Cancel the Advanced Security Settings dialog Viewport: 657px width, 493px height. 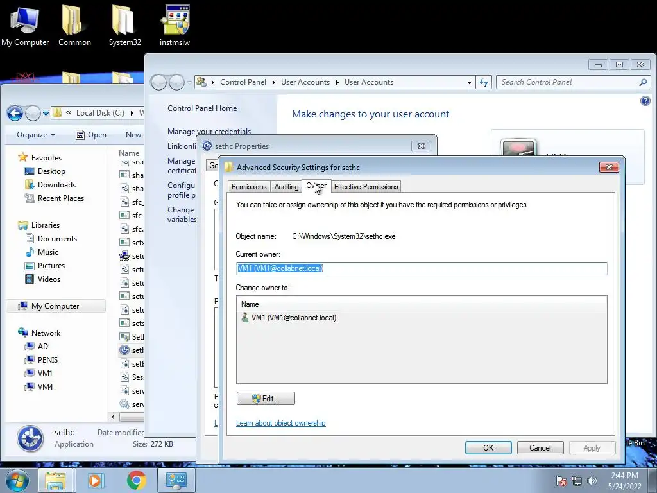pos(540,447)
